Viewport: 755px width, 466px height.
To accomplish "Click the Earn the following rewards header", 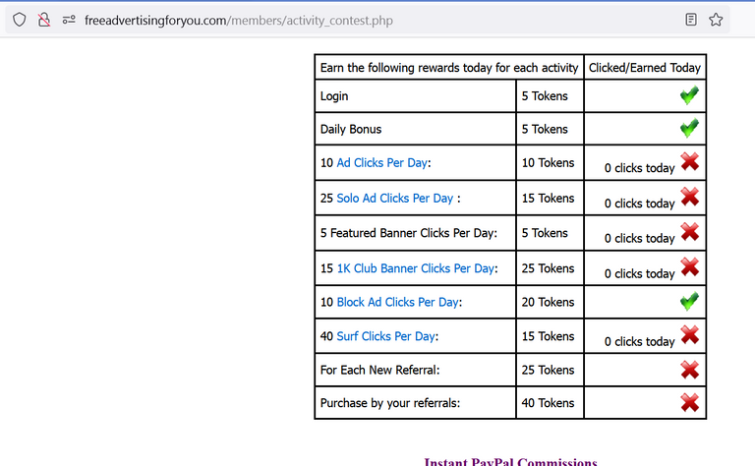I will [x=449, y=68].
